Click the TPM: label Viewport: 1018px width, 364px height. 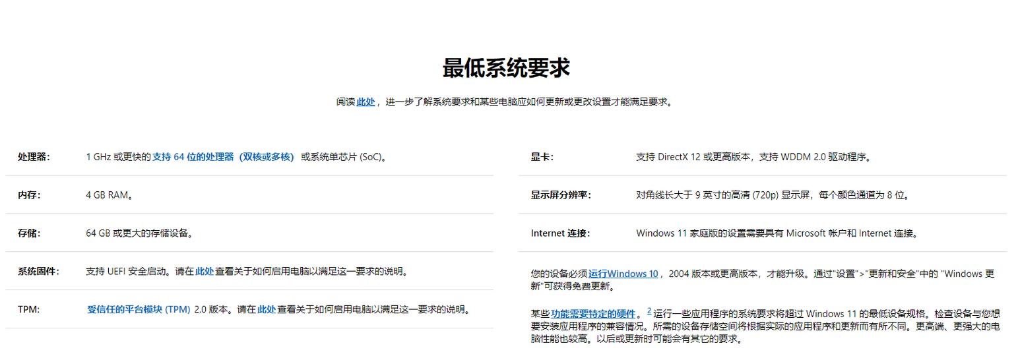coord(28,309)
